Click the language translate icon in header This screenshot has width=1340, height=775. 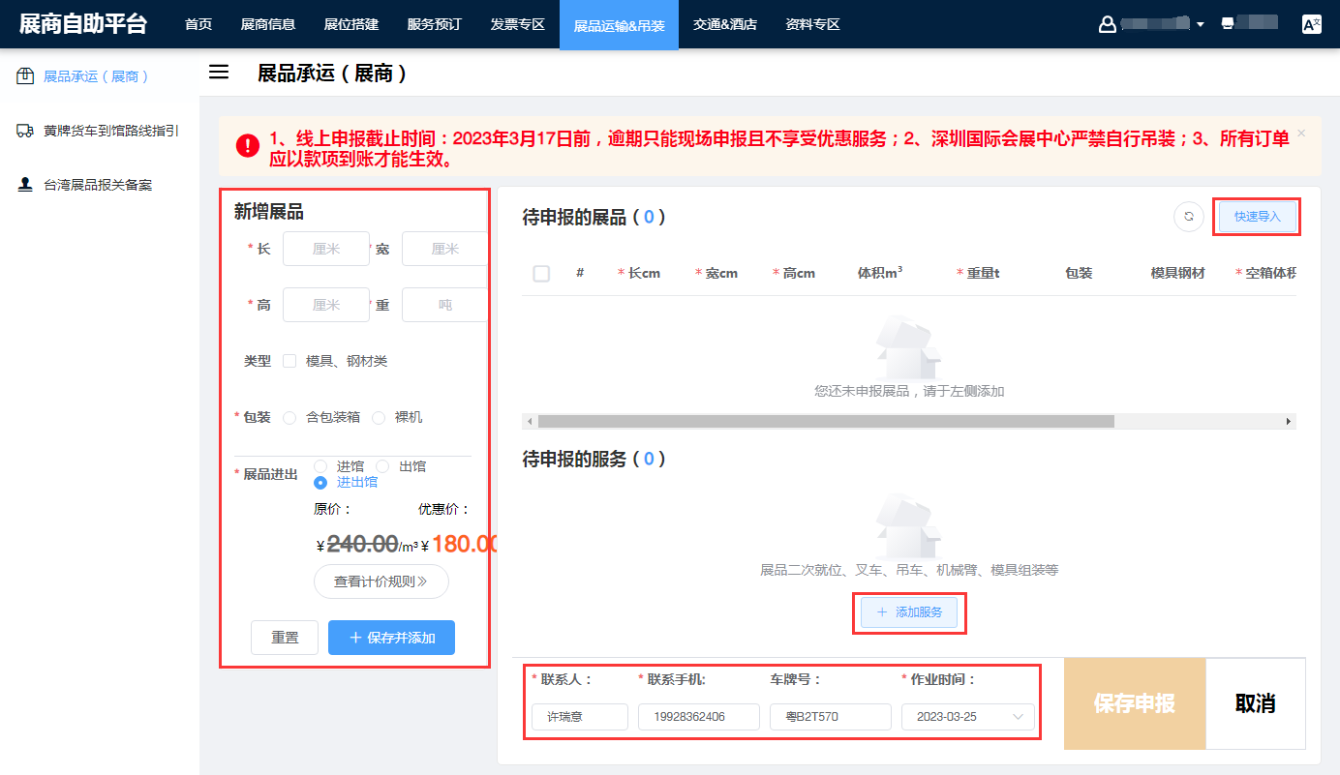pos(1312,24)
